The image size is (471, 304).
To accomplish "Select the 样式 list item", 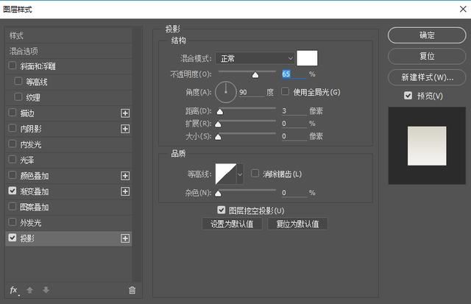I will point(68,36).
